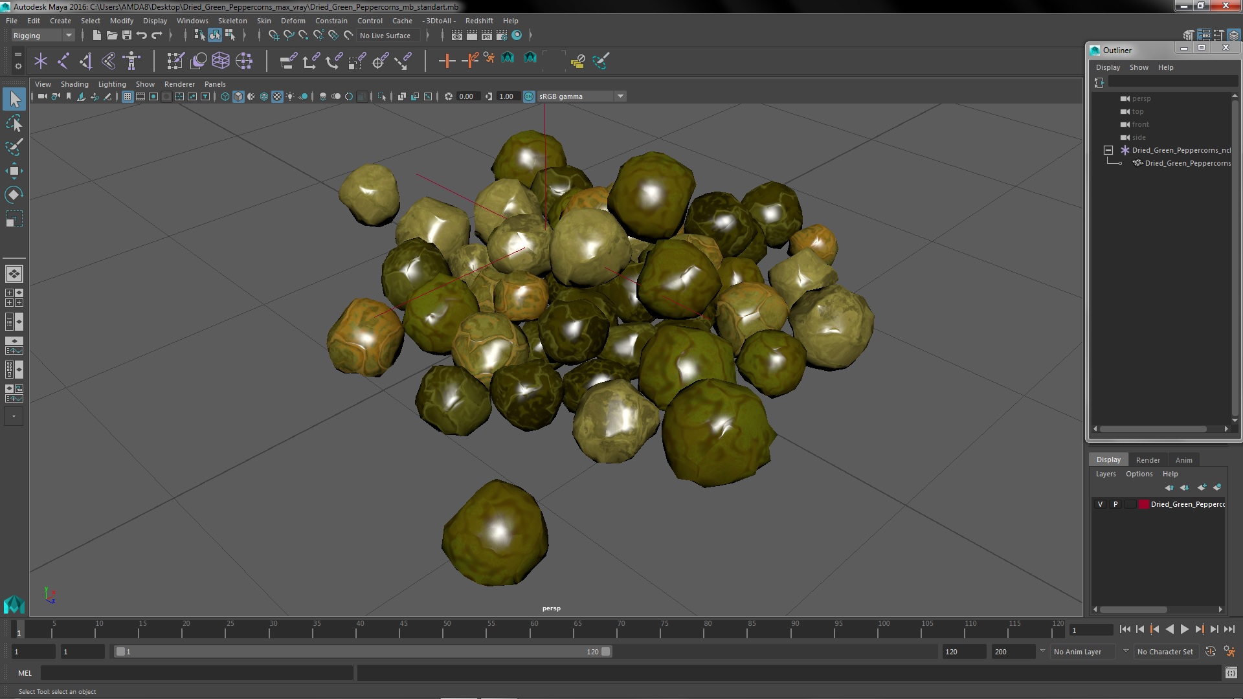
Task: Toggle viewport grid display icon
Action: pyautogui.click(x=128, y=96)
